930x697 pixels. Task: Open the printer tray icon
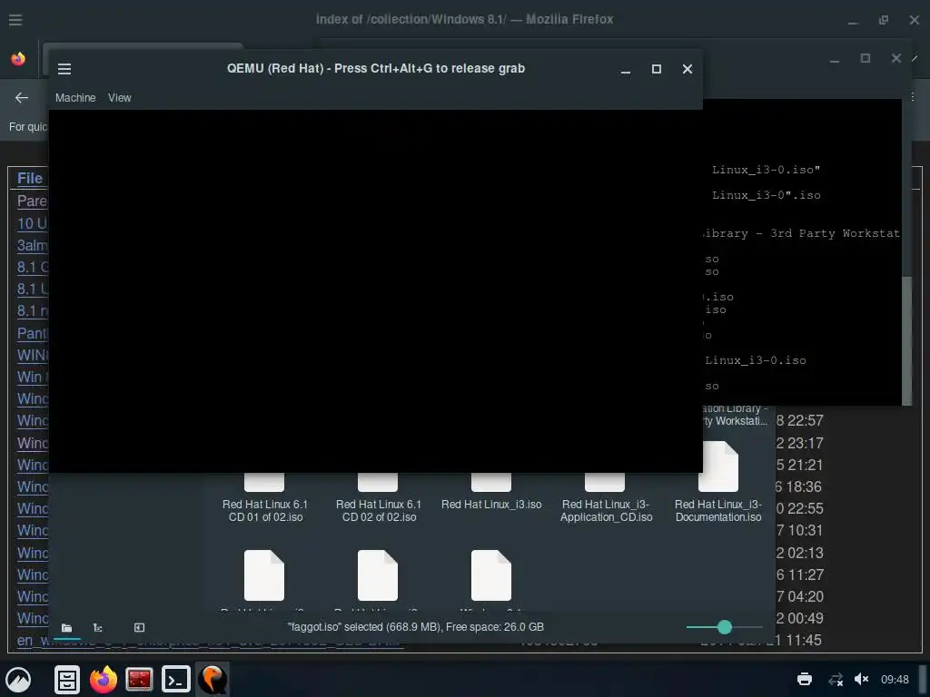point(805,679)
